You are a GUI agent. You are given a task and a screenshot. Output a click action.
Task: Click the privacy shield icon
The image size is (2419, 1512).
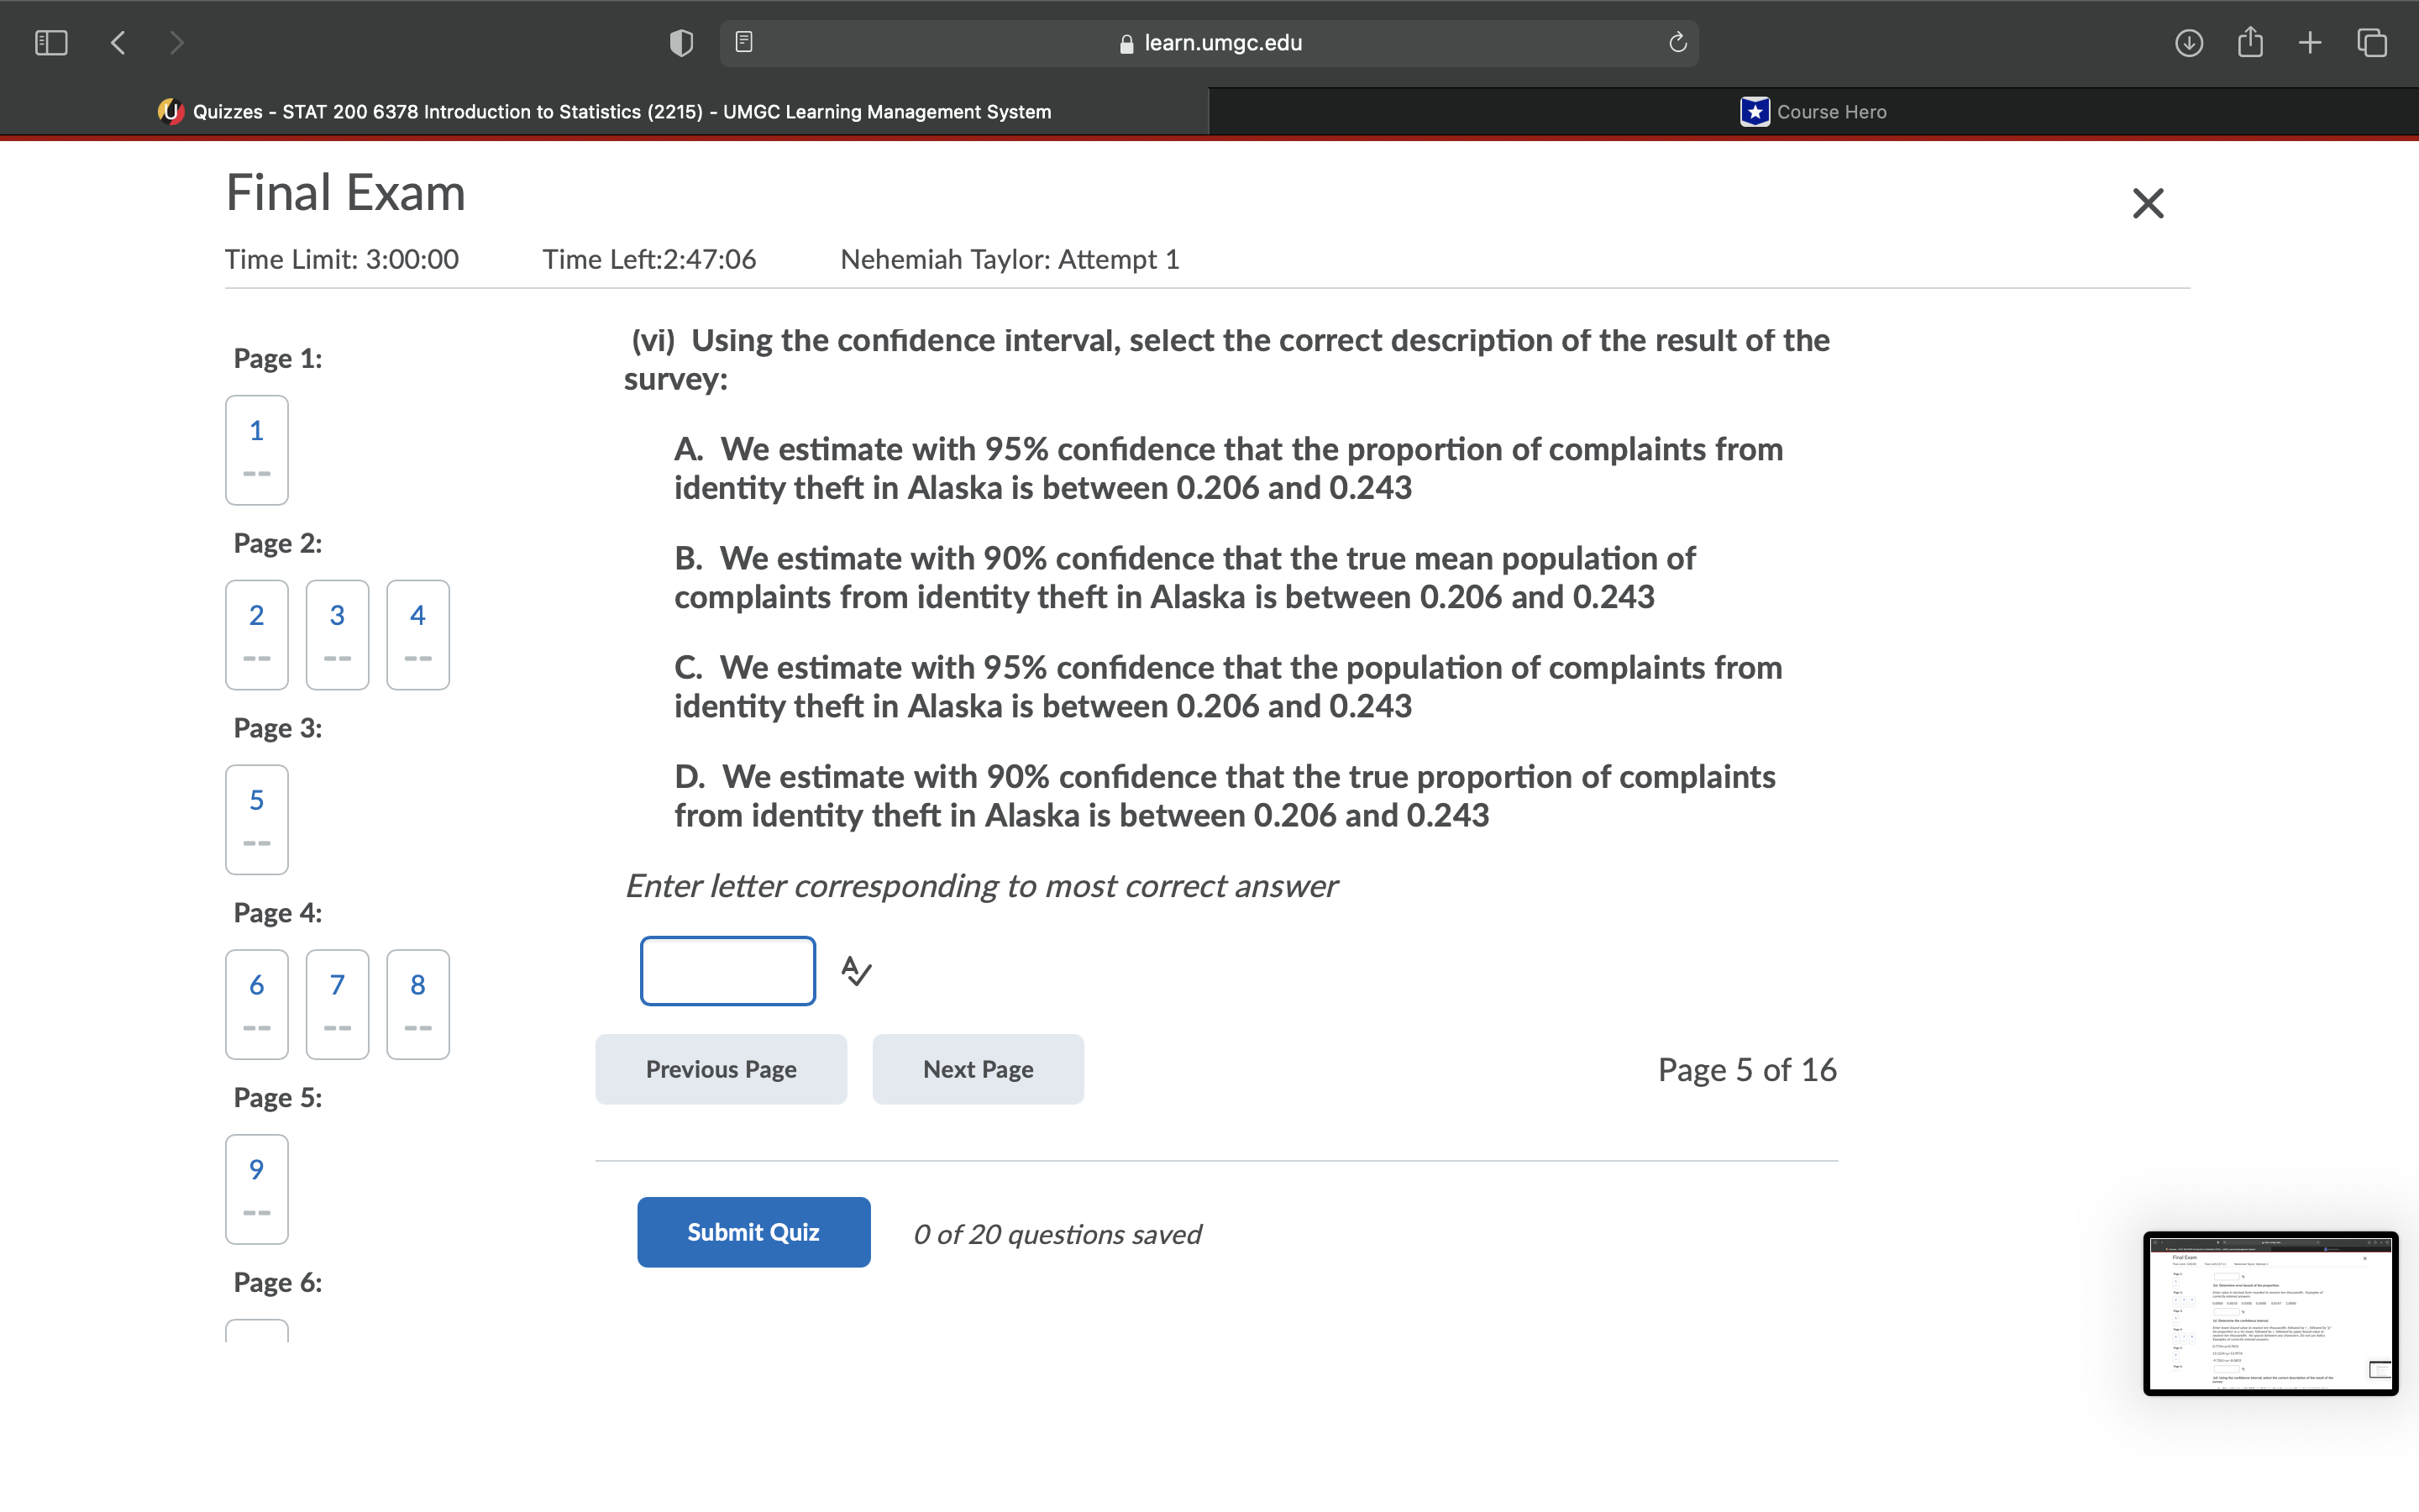(680, 43)
